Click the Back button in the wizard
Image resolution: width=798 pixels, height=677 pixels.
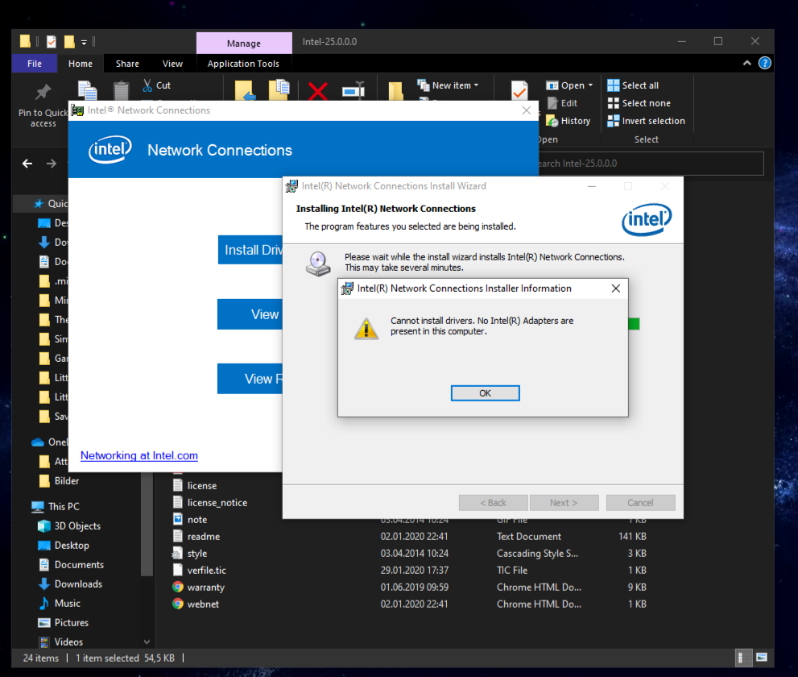(493, 503)
